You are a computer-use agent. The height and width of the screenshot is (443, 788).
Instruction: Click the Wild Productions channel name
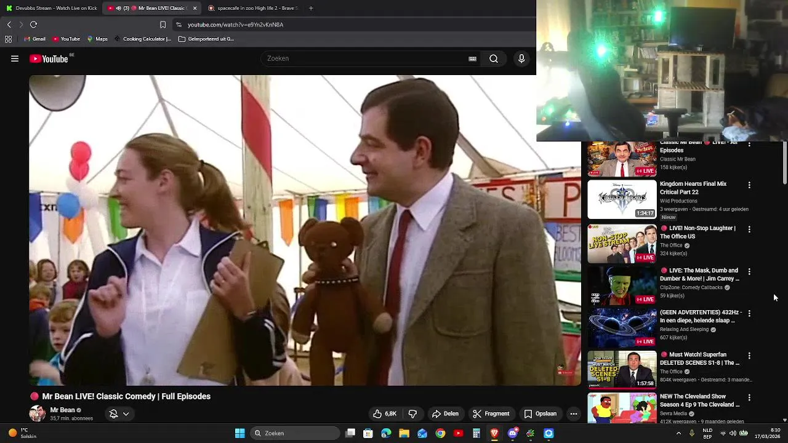point(678,201)
